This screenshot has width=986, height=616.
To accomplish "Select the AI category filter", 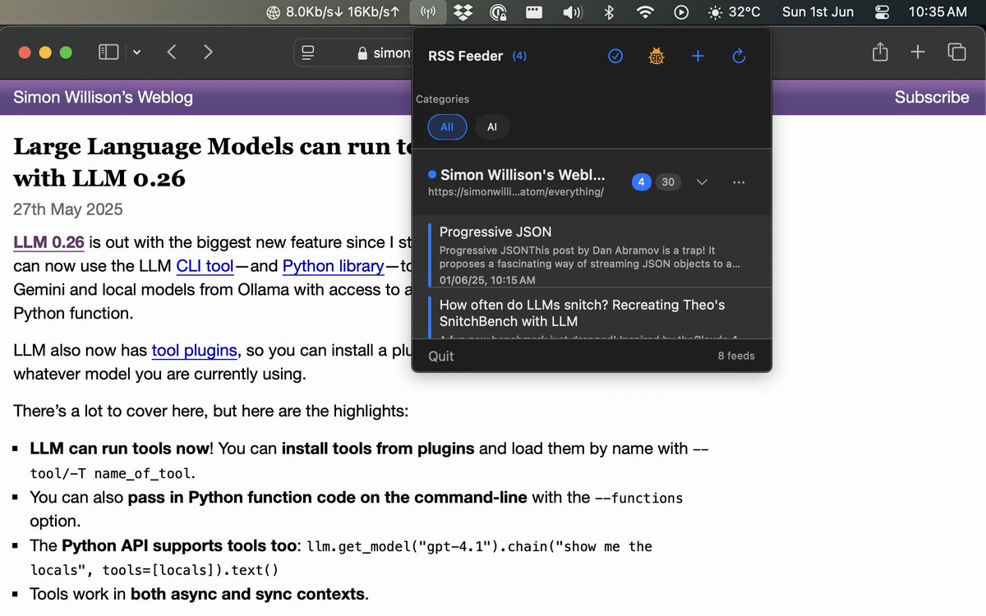I will [x=492, y=127].
